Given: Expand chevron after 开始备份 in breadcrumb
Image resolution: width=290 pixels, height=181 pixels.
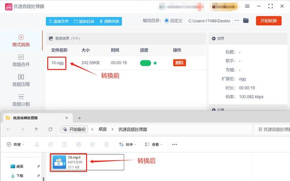Looking at the screenshot, I should click(92, 129).
